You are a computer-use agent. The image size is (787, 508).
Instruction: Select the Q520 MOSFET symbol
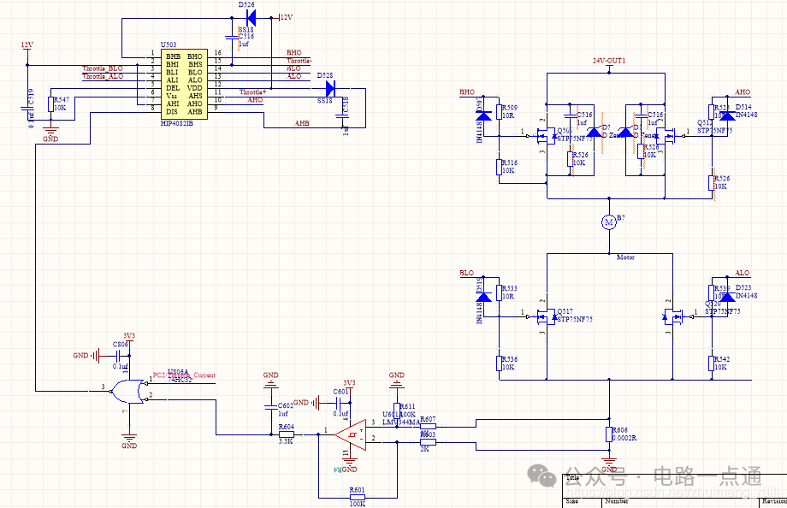(x=673, y=316)
